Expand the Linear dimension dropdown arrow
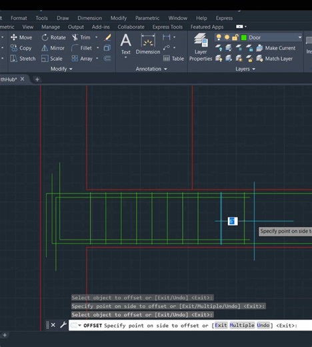This screenshot has height=347, width=312. coord(175,37)
